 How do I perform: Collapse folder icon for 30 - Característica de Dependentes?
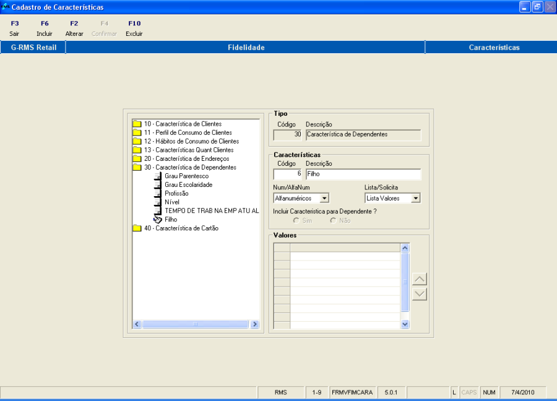point(137,167)
